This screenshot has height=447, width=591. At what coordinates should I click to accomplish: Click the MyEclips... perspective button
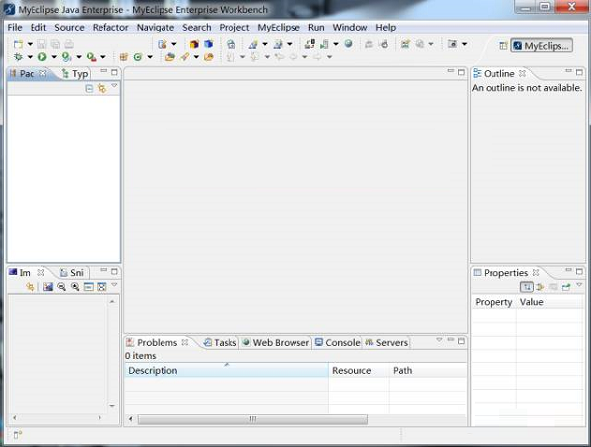click(x=542, y=46)
